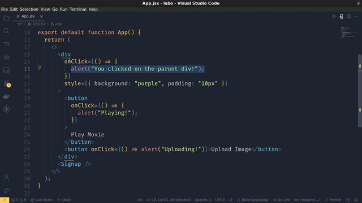
Task: Click the "purple" background value
Action: (148, 83)
